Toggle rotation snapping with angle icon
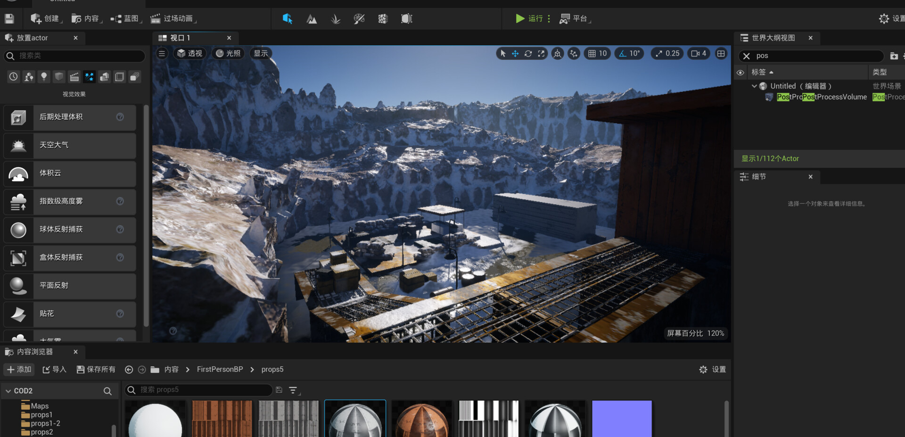Viewport: 905px width, 437px height. (x=623, y=53)
